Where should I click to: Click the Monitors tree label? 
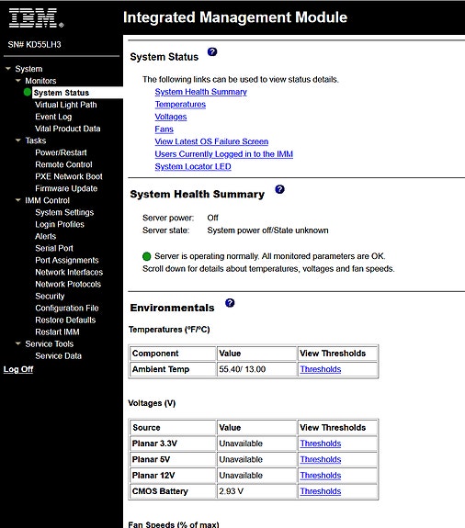tap(40, 81)
